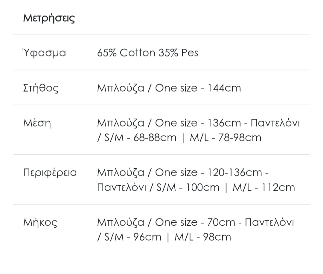Click the S/M - 68-88cm waist measurement
Image resolution: width=323 pixels, height=274 pixels.
tap(140, 138)
